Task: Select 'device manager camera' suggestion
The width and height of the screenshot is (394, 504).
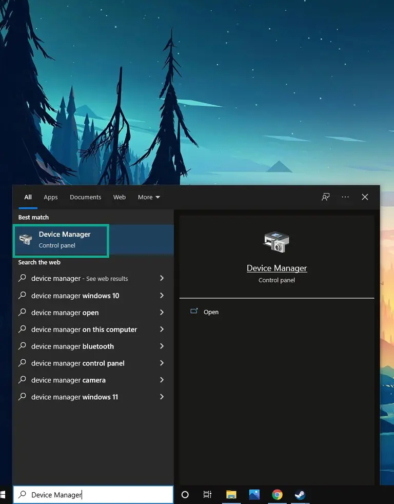Action: pyautogui.click(x=93, y=380)
